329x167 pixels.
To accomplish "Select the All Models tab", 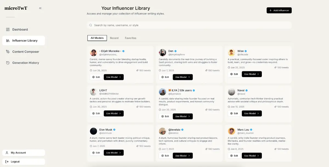I will (x=97, y=38).
